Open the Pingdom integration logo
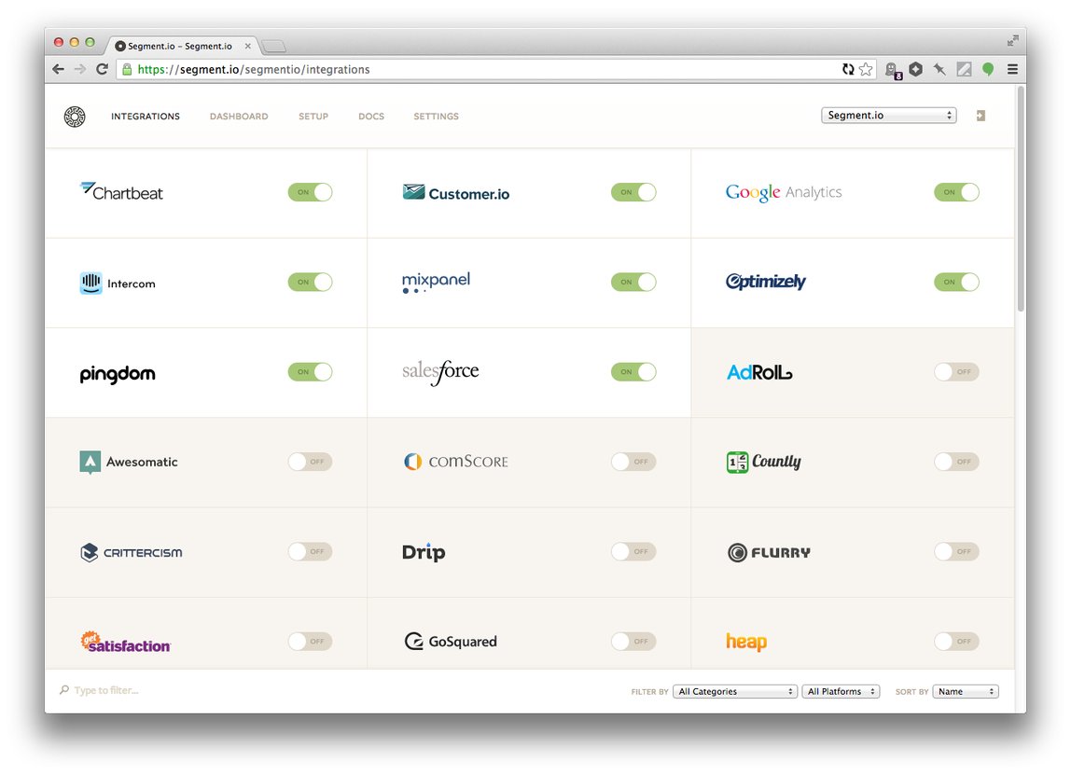The width and height of the screenshot is (1071, 775). point(118,373)
